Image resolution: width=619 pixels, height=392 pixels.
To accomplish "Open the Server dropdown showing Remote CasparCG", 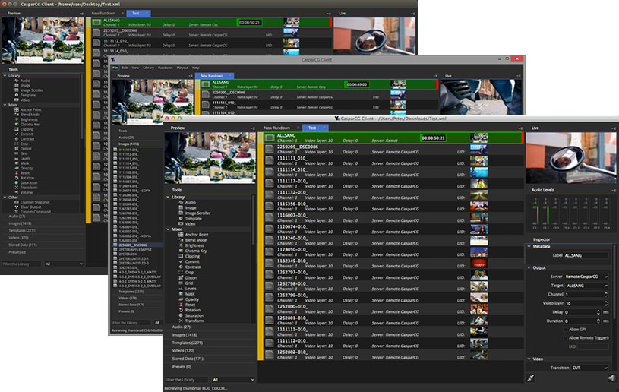I will 586,277.
